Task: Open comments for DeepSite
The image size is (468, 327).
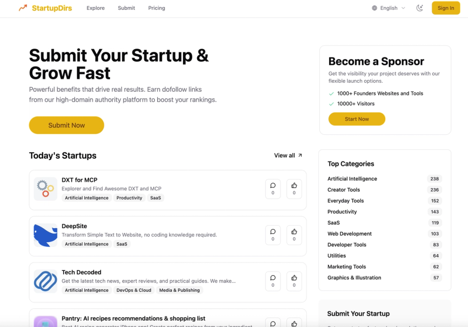Action: (273, 235)
